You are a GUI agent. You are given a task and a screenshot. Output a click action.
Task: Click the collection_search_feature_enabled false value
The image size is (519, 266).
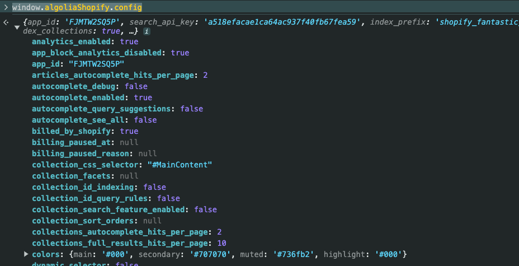(206, 209)
